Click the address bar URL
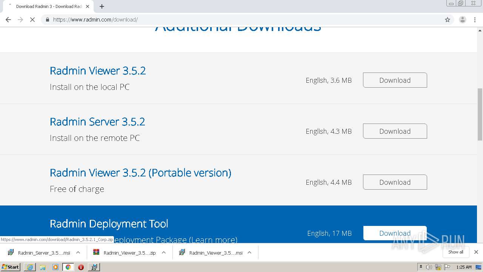The height and width of the screenshot is (272, 483). (95, 20)
